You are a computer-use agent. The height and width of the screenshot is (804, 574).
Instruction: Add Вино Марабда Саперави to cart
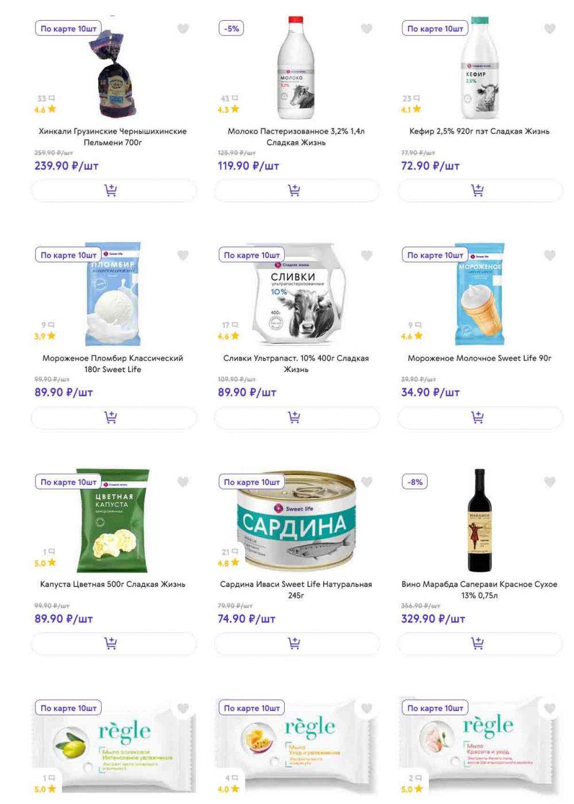480,643
